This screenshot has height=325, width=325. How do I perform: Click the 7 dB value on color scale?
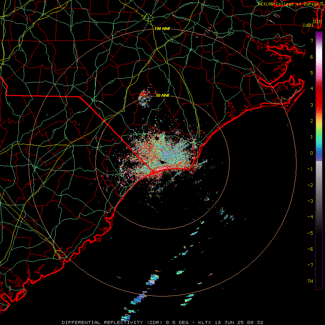[x=312, y=40]
